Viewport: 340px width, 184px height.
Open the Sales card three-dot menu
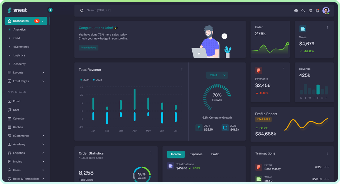[327, 27]
